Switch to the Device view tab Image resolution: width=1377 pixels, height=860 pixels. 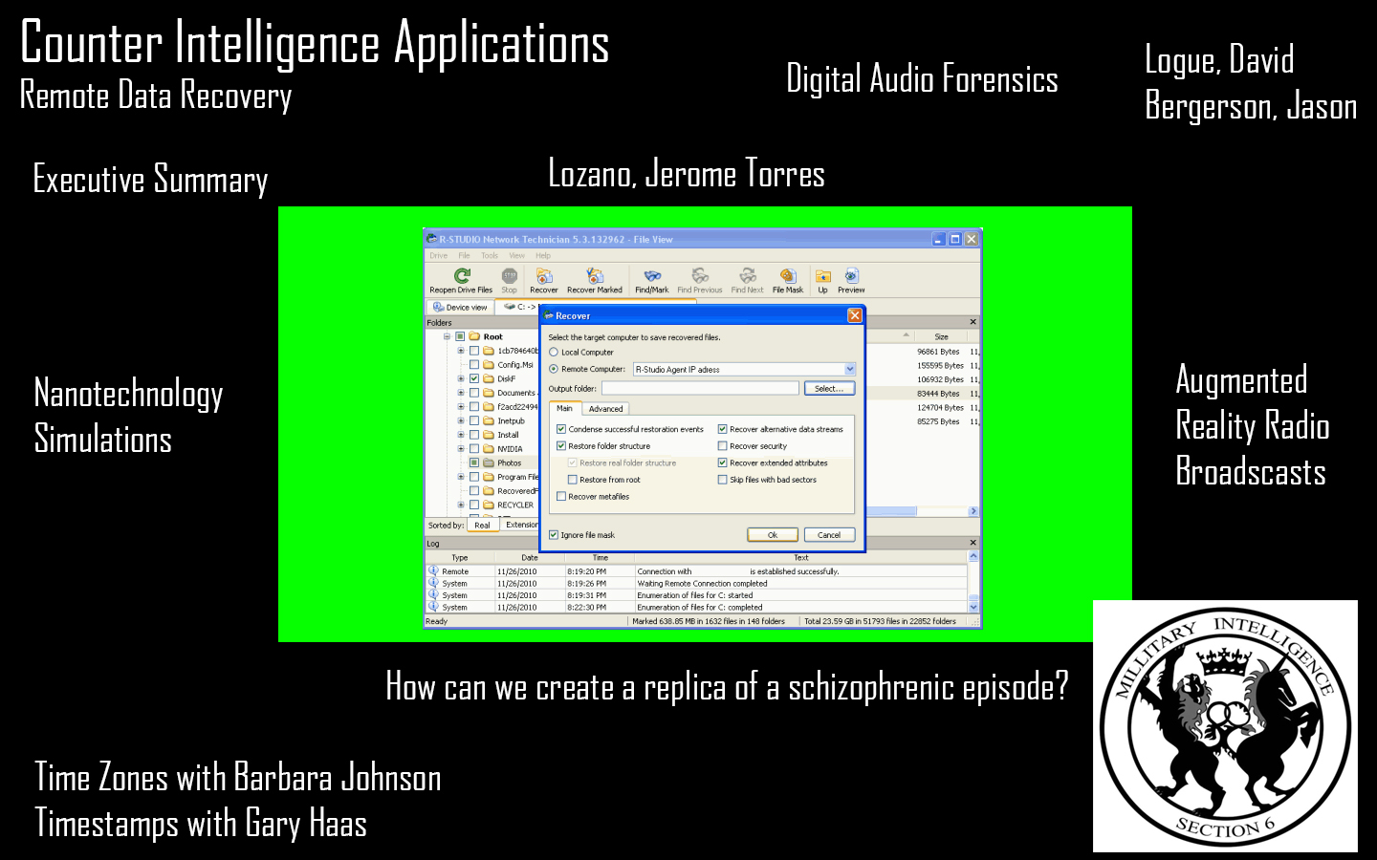coord(460,308)
